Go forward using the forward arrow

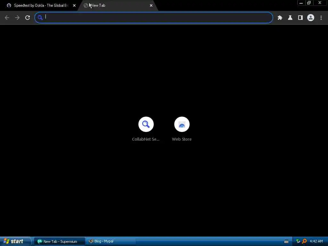(17, 18)
